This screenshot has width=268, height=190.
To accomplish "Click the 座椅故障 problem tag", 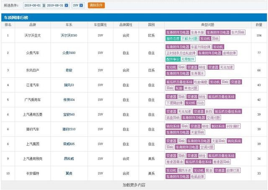I will [229, 53].
